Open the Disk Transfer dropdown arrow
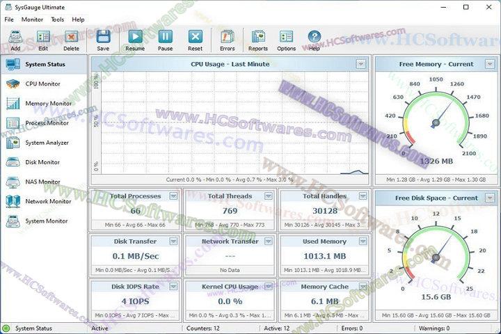The height and width of the screenshot is (334, 501). (173, 241)
